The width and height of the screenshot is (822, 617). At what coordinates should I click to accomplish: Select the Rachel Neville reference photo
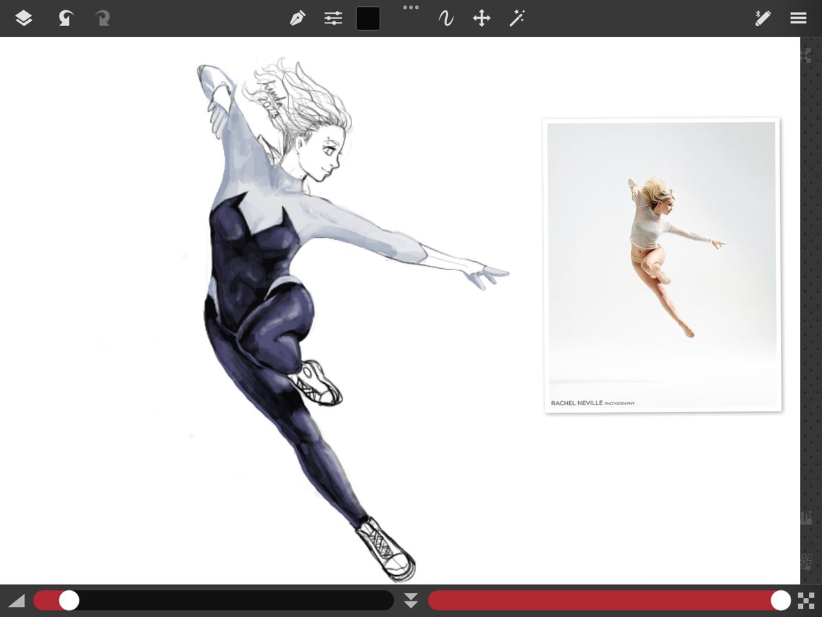coord(662,266)
